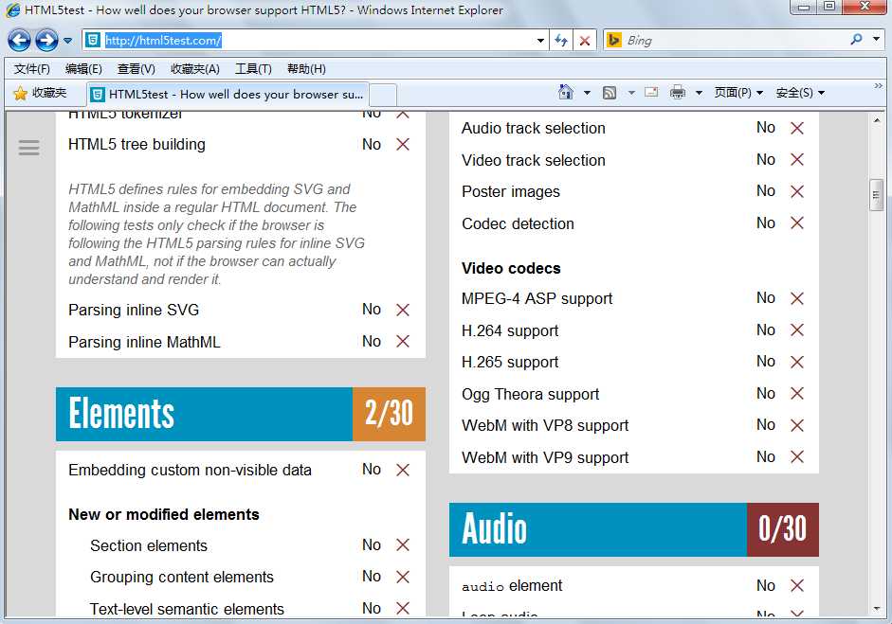Click the Audio track selection row
The image size is (892, 624).
tap(633, 128)
